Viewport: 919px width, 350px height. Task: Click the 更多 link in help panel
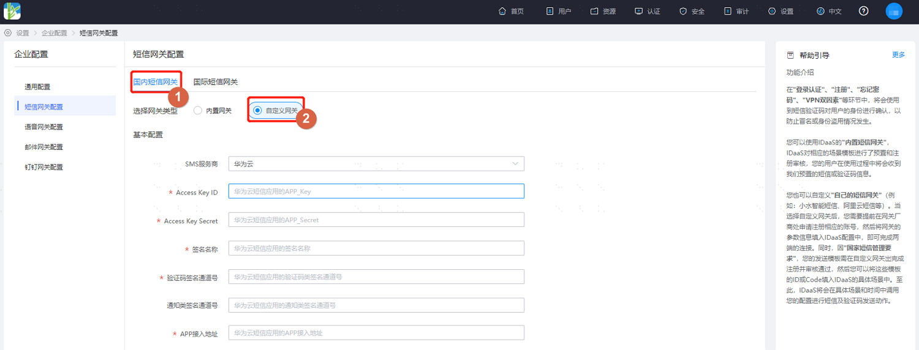click(x=898, y=54)
